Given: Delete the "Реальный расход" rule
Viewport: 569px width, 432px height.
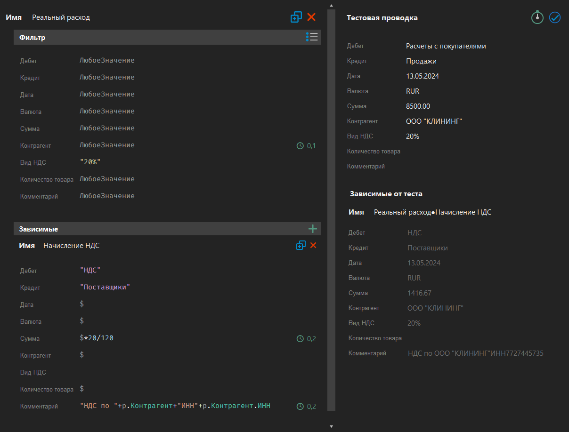Looking at the screenshot, I should click(x=311, y=17).
